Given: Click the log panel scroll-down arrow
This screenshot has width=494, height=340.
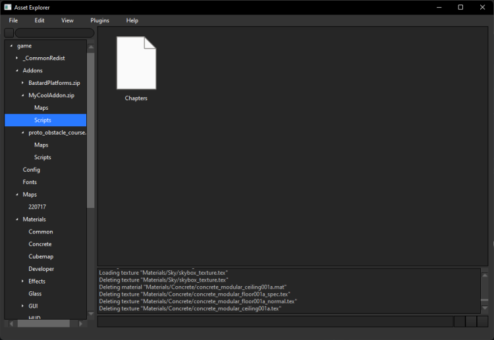Looking at the screenshot, I should [485, 308].
